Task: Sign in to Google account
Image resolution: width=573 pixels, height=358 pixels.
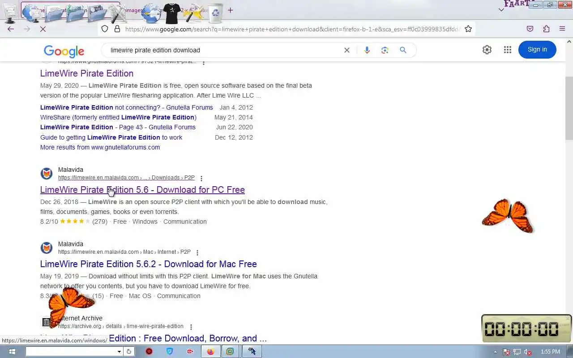Action: tap(537, 50)
